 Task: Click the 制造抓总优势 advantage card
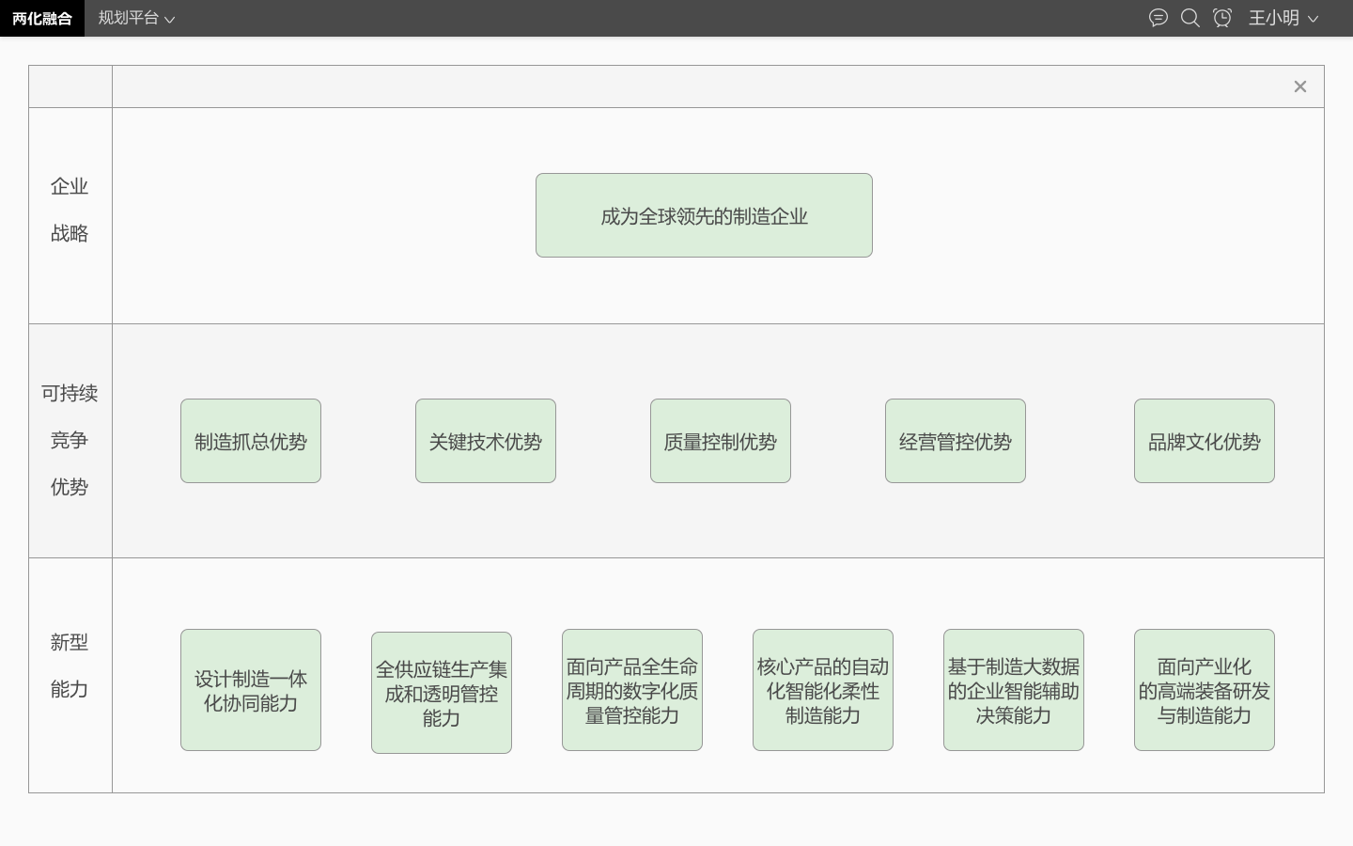[x=251, y=441]
